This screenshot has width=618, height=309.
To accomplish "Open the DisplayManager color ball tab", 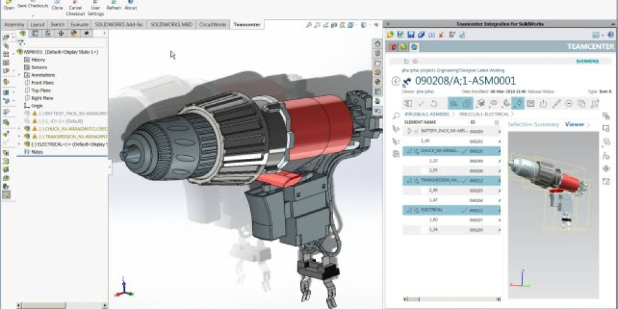I will [x=74, y=33].
